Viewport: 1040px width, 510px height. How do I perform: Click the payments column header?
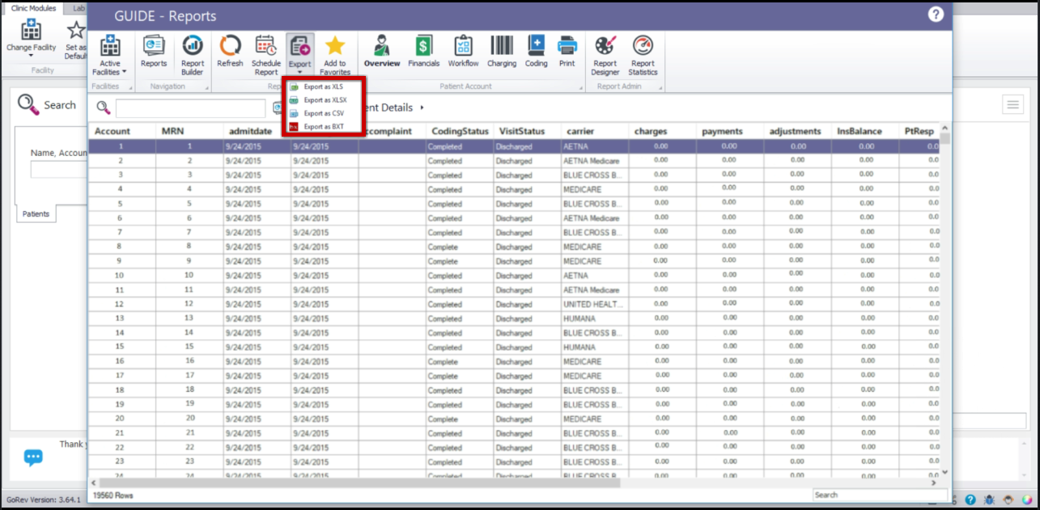click(730, 131)
